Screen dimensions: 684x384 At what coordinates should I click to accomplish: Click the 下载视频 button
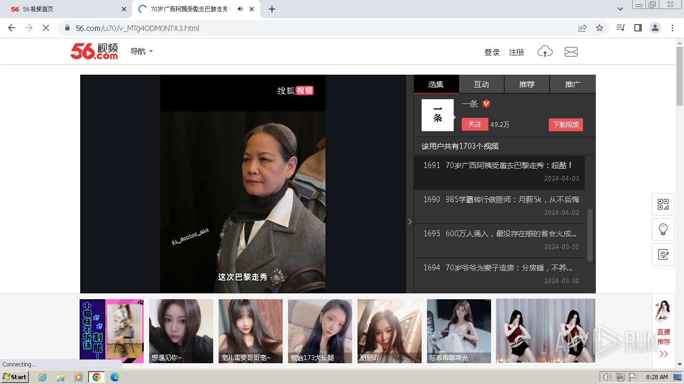click(x=565, y=124)
